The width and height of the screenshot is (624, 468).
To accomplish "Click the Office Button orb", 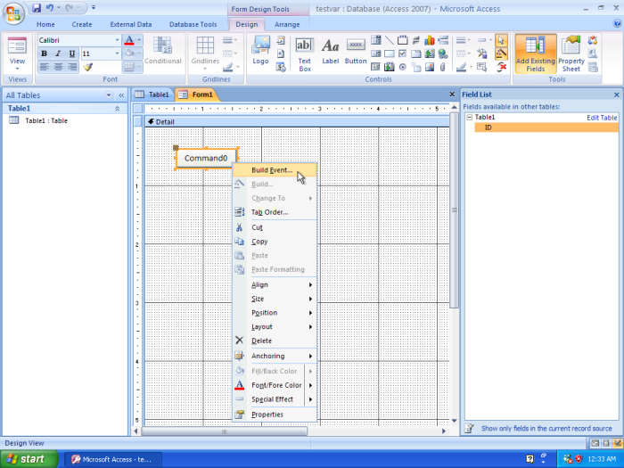I will point(12,13).
